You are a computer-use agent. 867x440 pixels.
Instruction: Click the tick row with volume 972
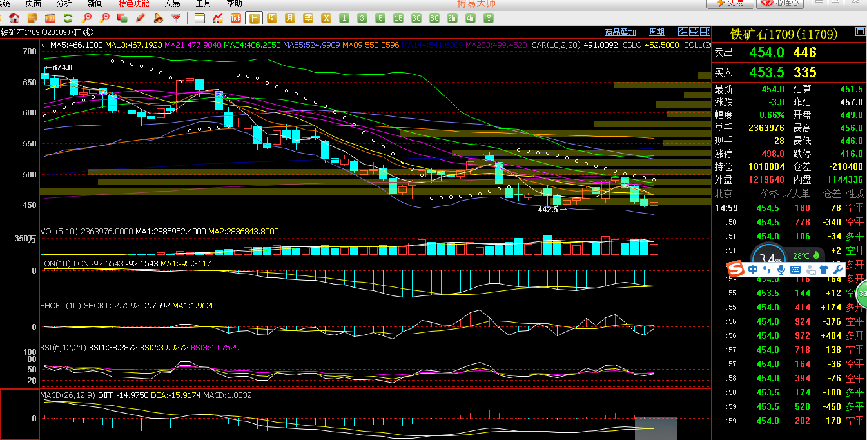(x=789, y=335)
